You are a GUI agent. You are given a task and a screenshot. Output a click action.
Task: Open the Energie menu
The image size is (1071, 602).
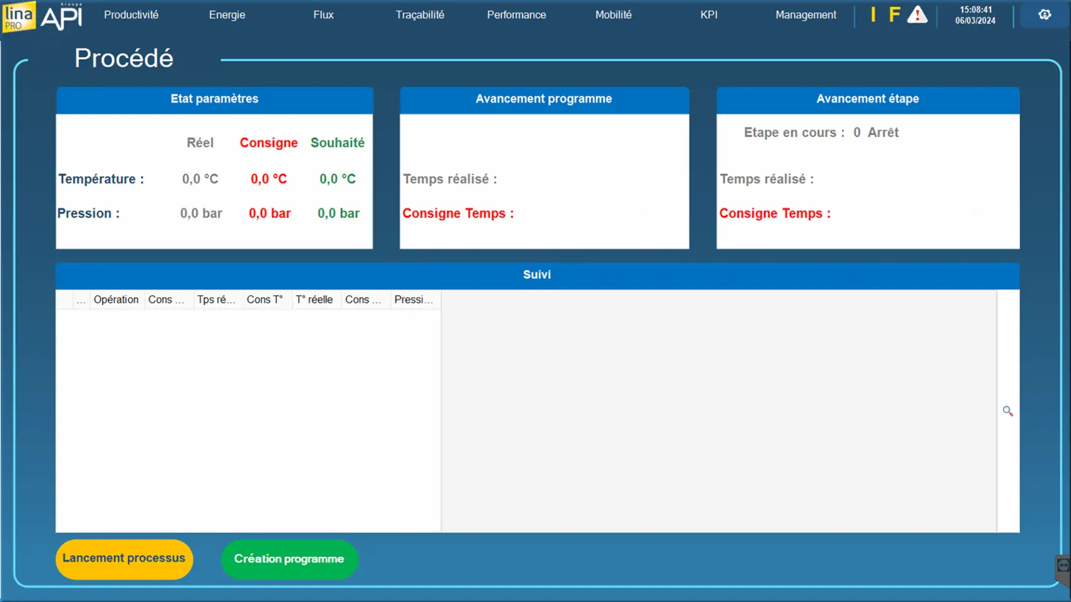click(227, 15)
